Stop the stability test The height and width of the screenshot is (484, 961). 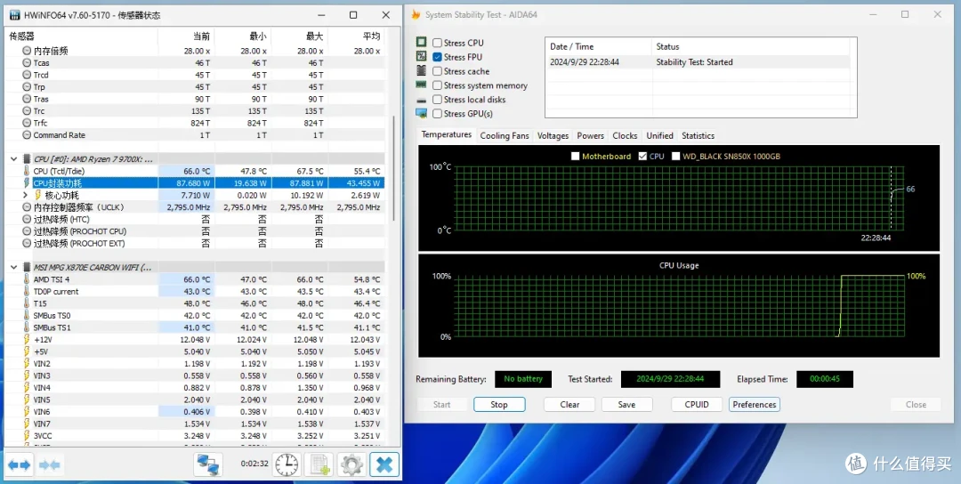(499, 404)
